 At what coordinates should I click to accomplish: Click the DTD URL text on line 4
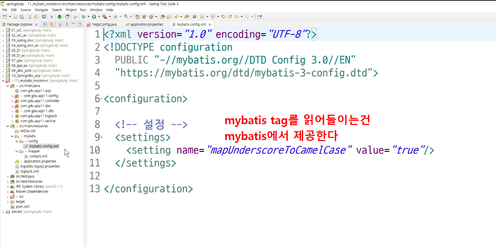(x=243, y=73)
